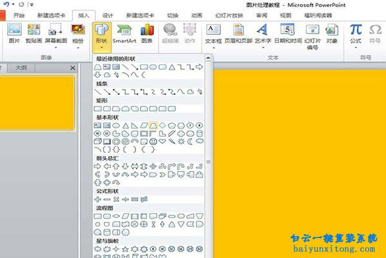Open the 审阅 Review tab
The height and width of the screenshot is (258, 386).
click(x=262, y=15)
